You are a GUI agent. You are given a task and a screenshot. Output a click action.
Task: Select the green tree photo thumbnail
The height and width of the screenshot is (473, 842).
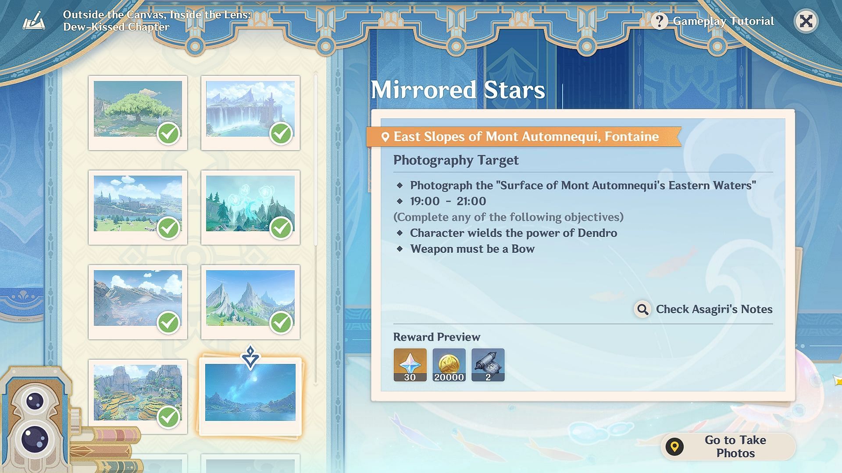click(138, 113)
